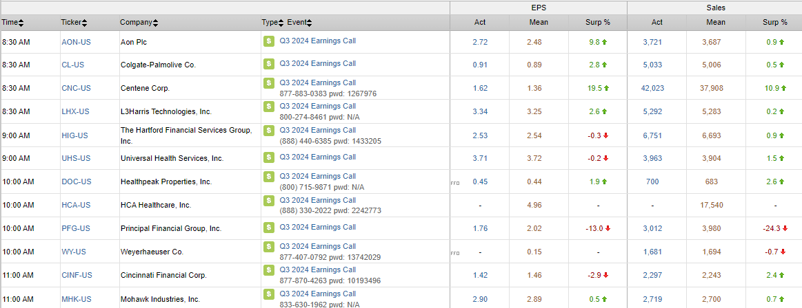
Task: Sort the table by Ticker column
Action: [74, 23]
